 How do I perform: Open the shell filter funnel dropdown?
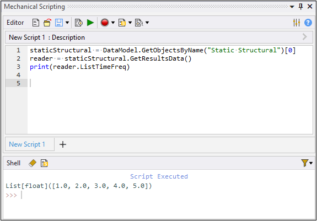[307, 163]
